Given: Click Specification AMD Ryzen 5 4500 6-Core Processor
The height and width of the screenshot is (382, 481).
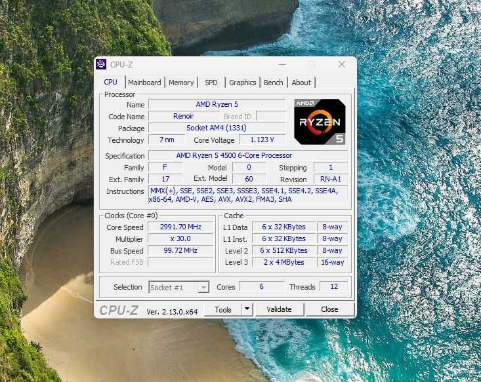Looking at the screenshot, I should point(249,155).
